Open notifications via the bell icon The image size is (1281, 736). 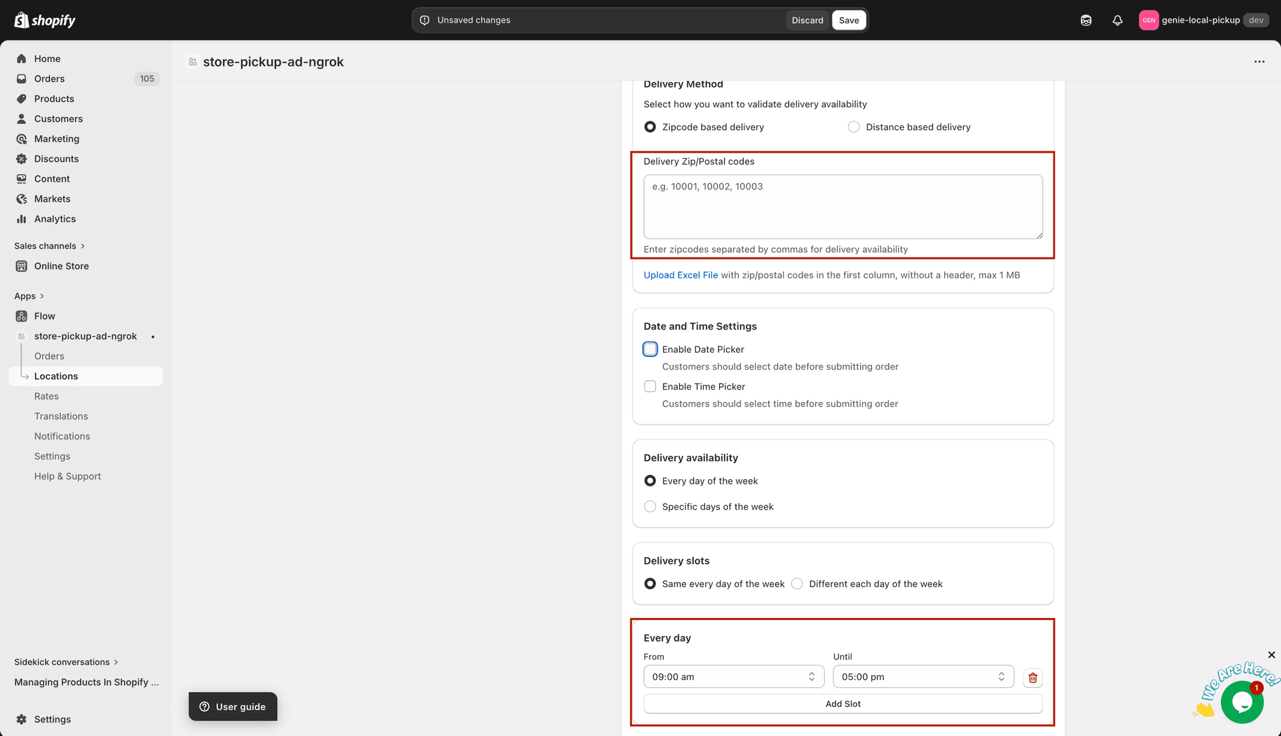pyautogui.click(x=1118, y=20)
